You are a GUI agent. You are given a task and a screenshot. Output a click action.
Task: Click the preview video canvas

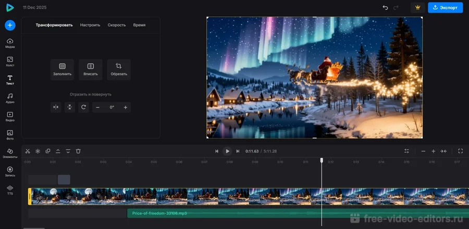tap(315, 78)
